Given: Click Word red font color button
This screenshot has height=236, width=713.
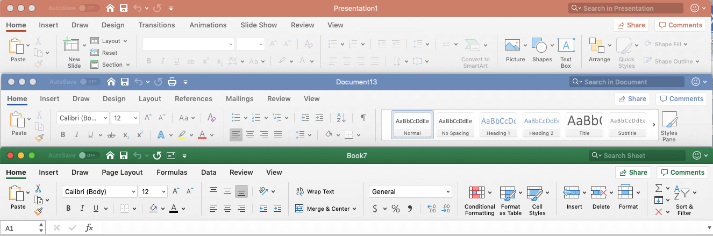Looking at the screenshot, I should [x=202, y=135].
